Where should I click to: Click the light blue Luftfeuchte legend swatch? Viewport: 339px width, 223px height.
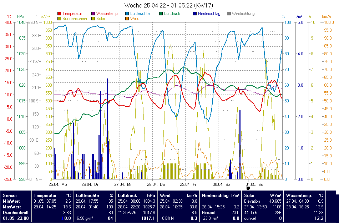pyautogui.click(x=127, y=14)
